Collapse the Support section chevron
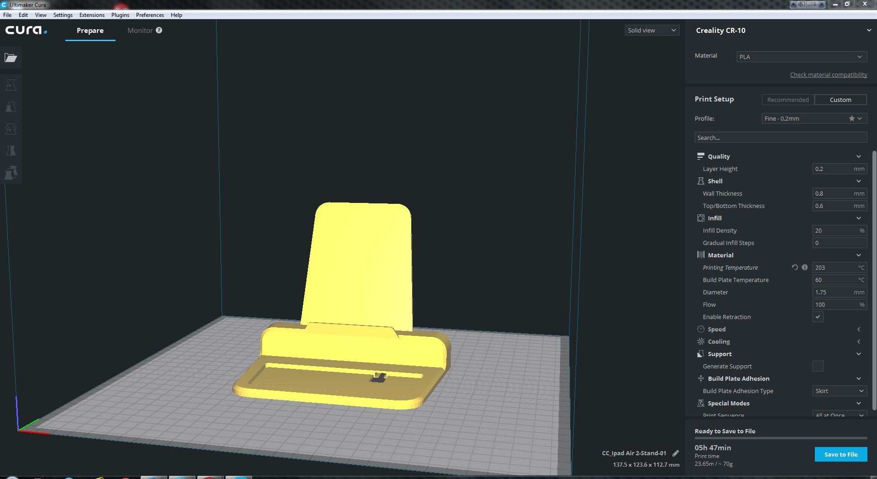The height and width of the screenshot is (479, 877). pyautogui.click(x=859, y=354)
